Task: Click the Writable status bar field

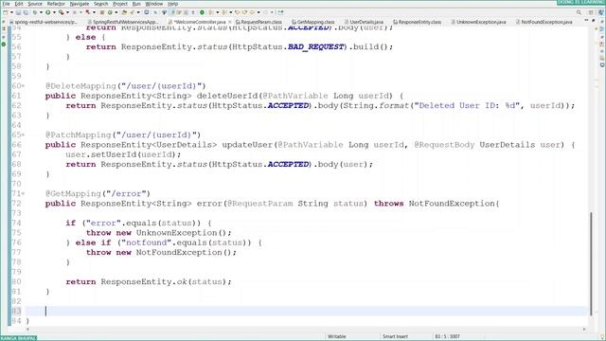Action: (337, 336)
